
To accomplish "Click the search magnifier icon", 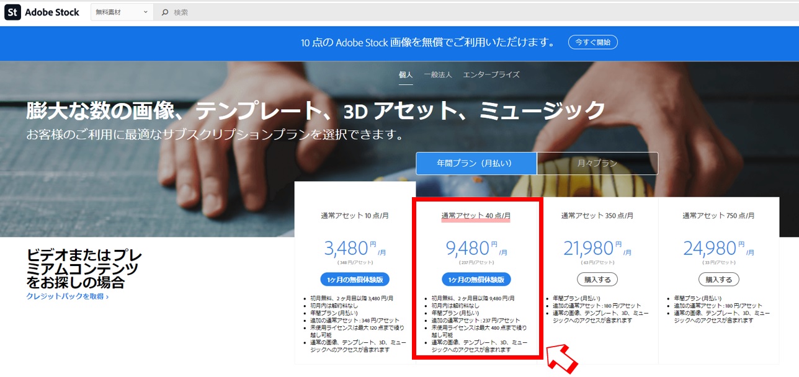I will click(165, 12).
